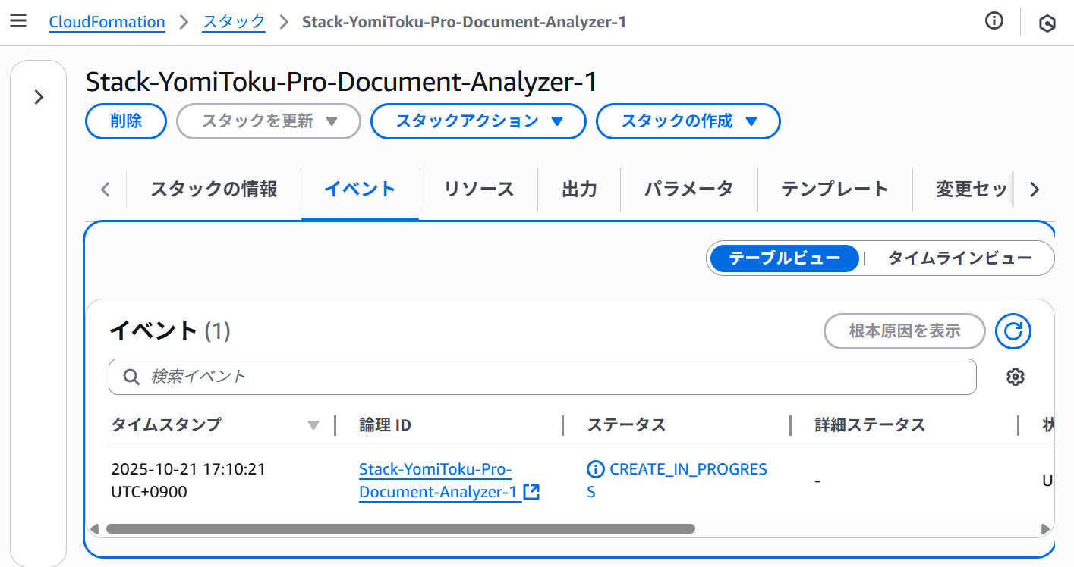
Task: Open stack resource in new tab via external link icon
Action: [532, 492]
